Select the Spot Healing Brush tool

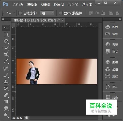tap(6, 69)
